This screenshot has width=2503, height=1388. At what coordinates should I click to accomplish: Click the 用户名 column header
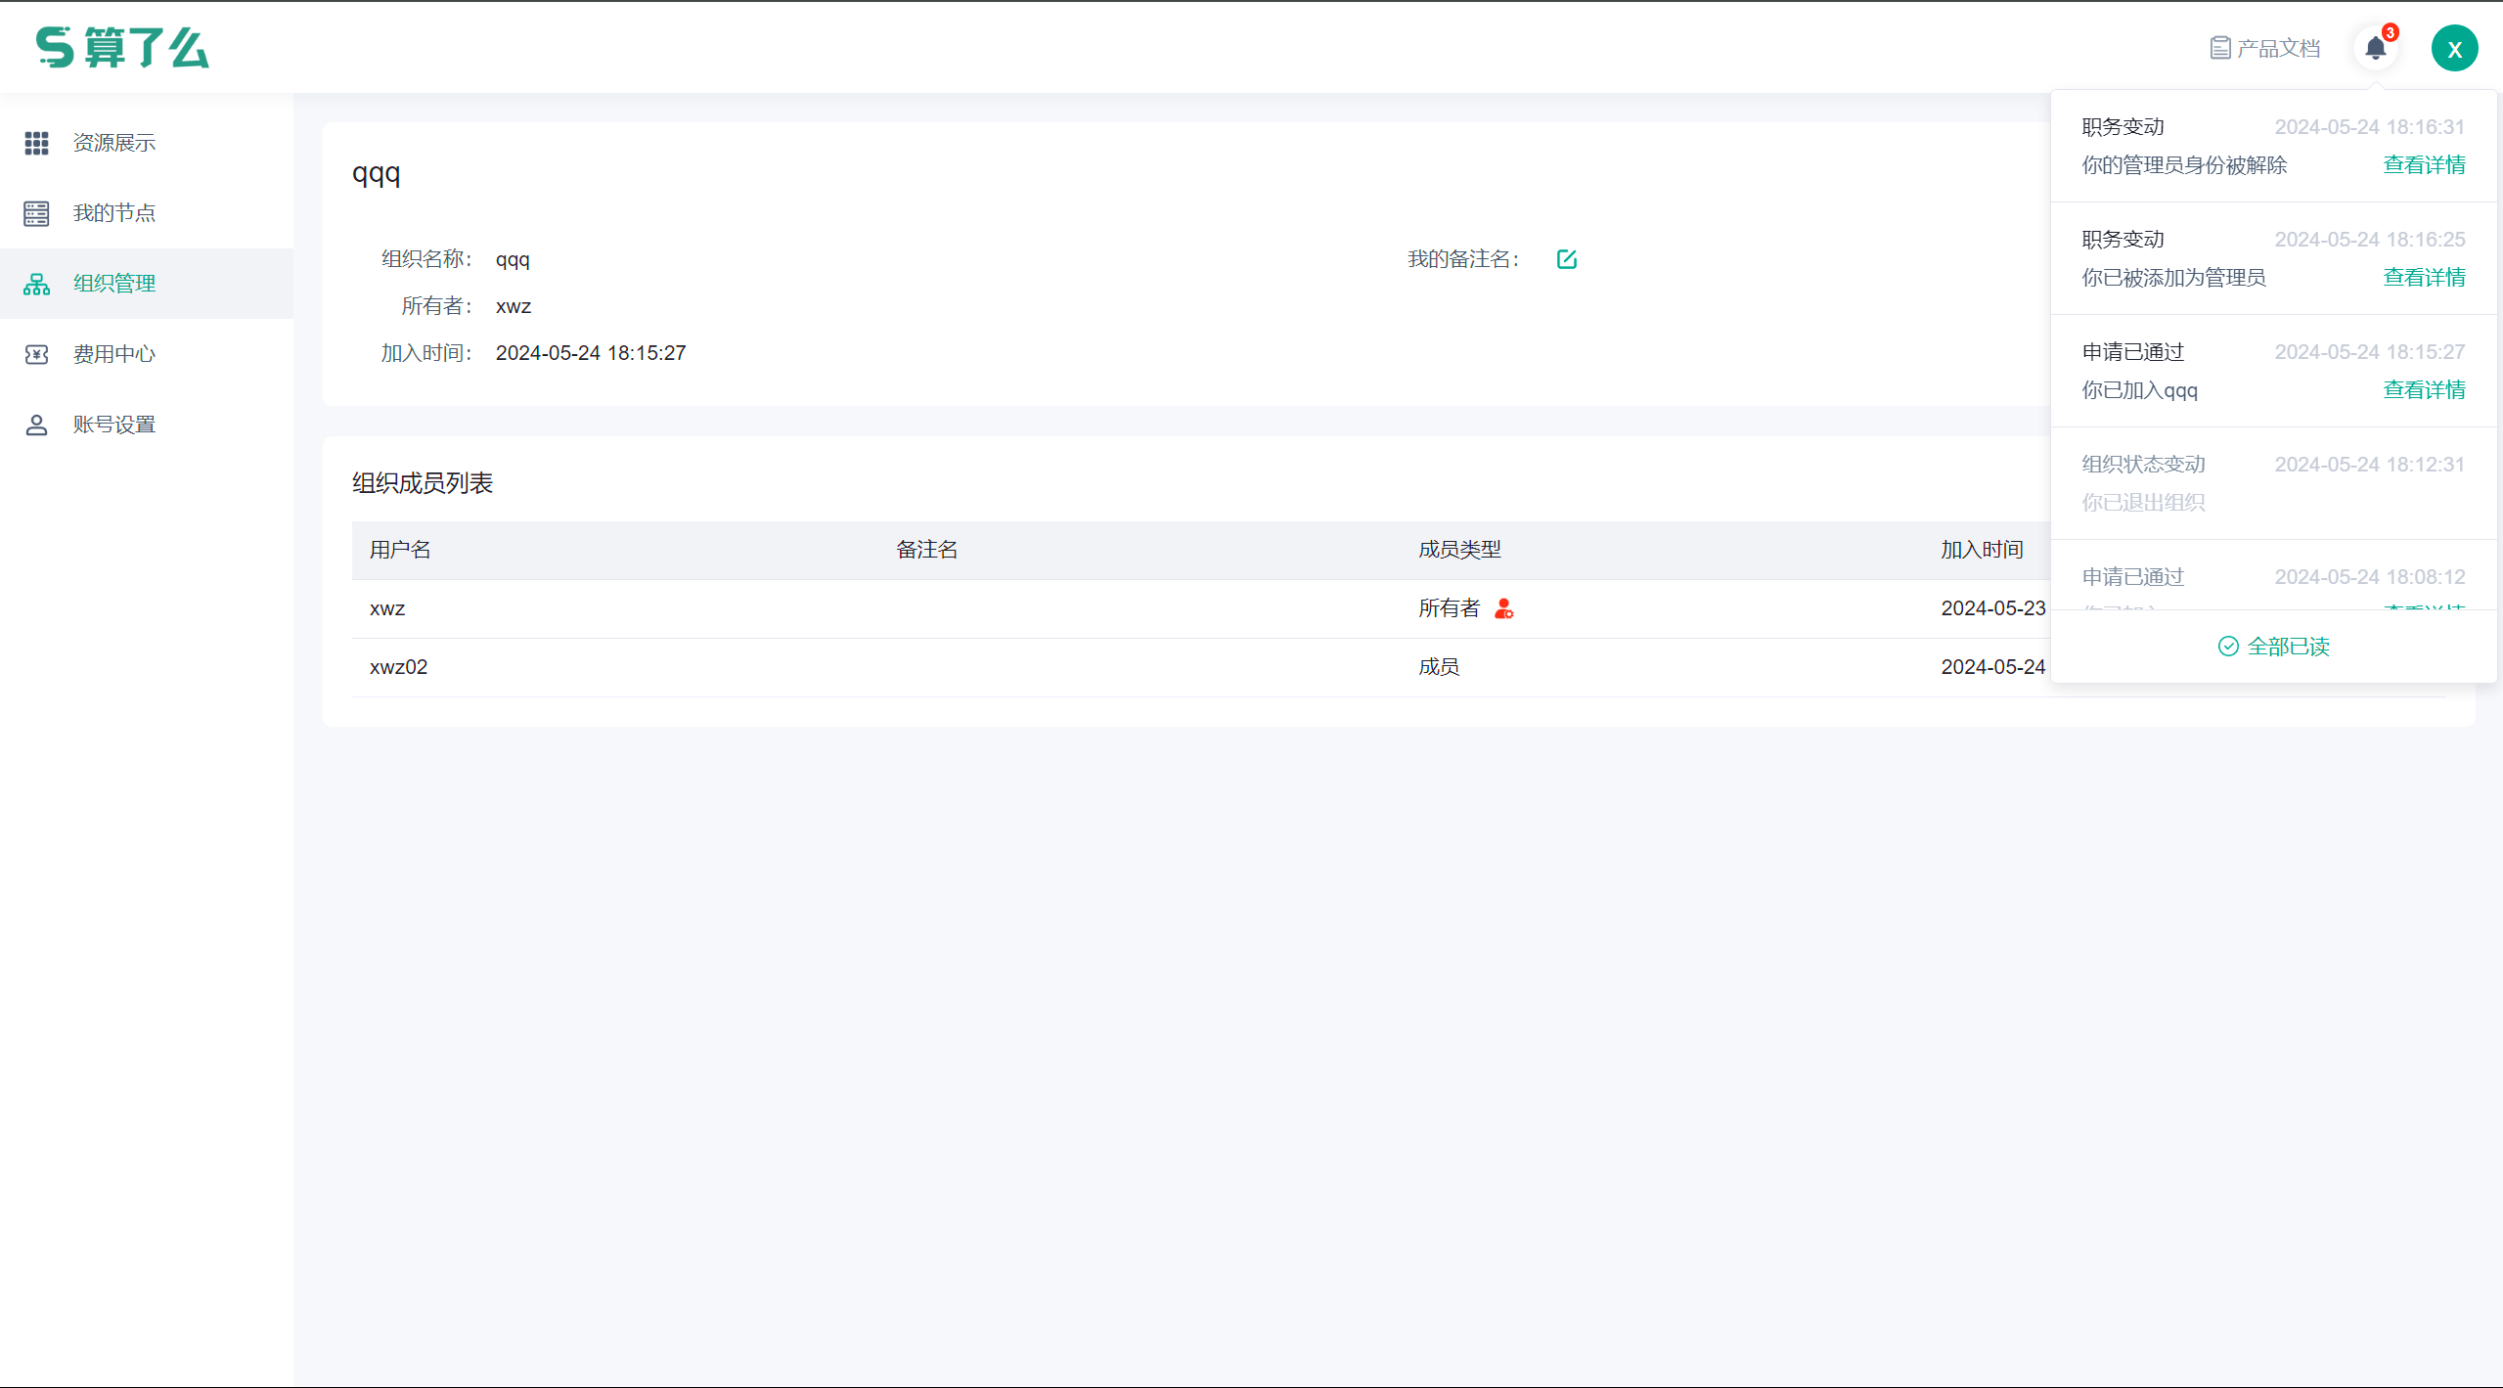point(400,550)
